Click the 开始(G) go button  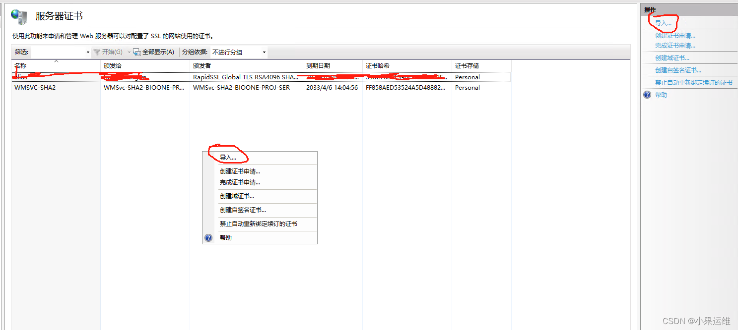(108, 52)
